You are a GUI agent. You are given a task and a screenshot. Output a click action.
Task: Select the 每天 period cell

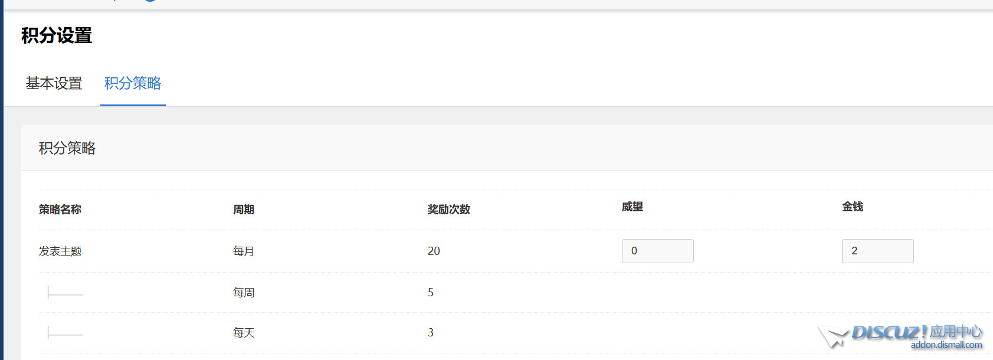(244, 333)
